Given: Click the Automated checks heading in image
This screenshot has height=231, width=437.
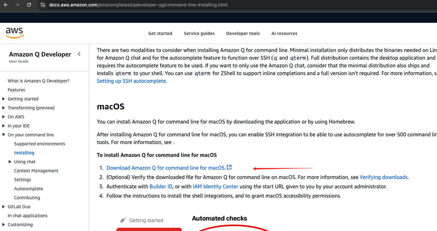Looking at the screenshot, I should (x=220, y=218).
